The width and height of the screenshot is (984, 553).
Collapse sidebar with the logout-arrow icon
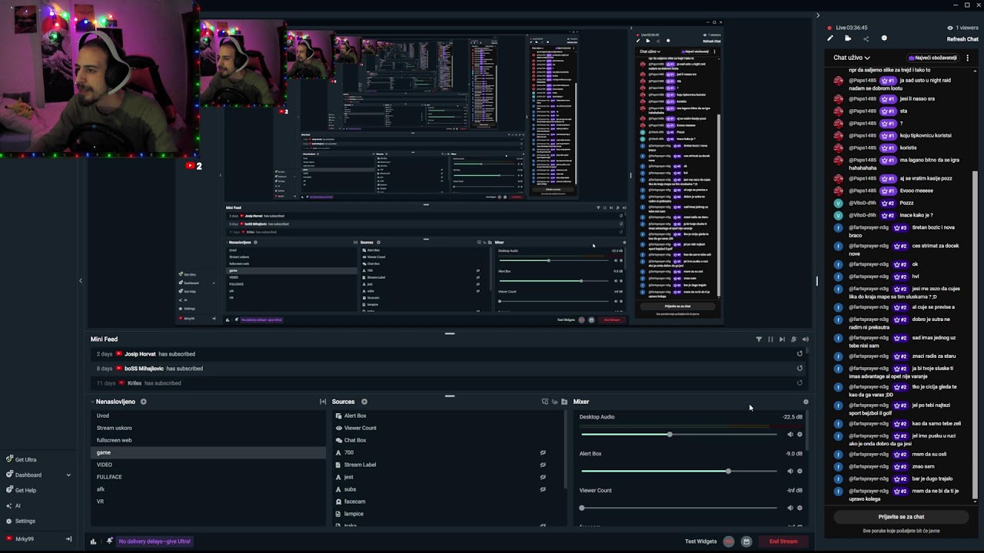point(68,539)
